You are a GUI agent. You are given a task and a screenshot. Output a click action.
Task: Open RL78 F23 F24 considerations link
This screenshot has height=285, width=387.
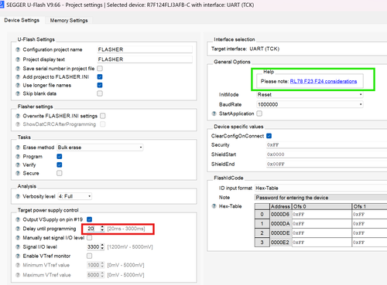(324, 81)
